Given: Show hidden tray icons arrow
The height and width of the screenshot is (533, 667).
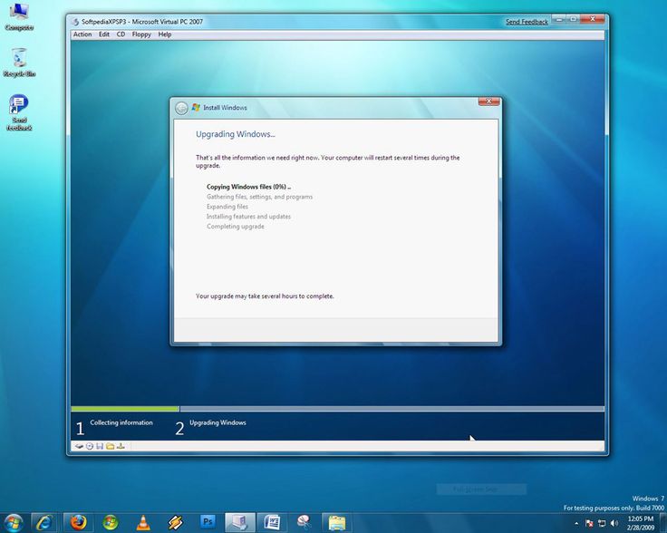Looking at the screenshot, I should pos(576,523).
